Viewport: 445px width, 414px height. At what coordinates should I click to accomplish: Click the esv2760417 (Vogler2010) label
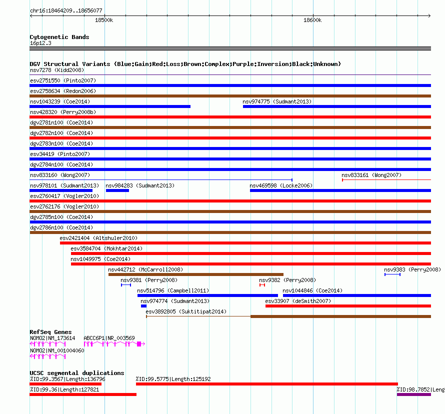click(x=64, y=196)
